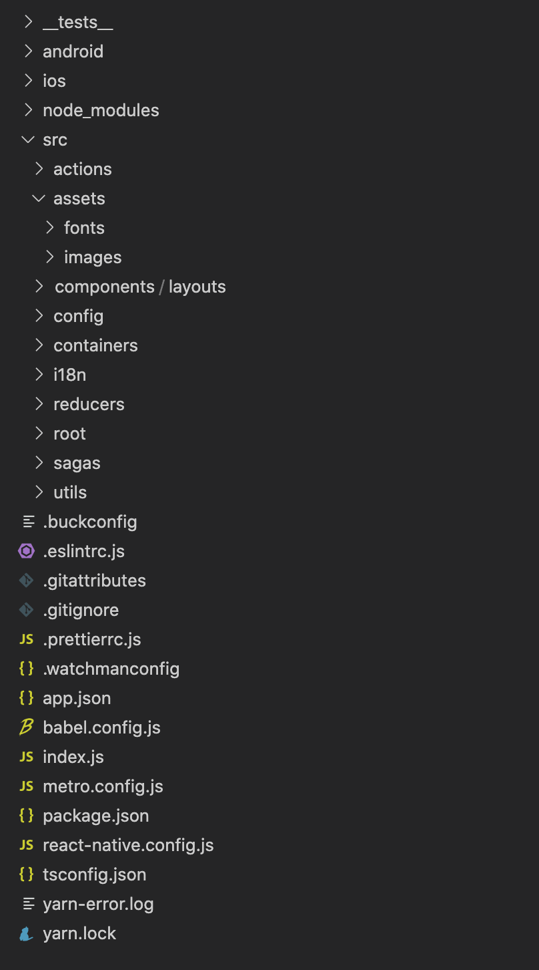The image size is (539, 970).
Task: Collapse the src folder chevron
Action: (28, 140)
